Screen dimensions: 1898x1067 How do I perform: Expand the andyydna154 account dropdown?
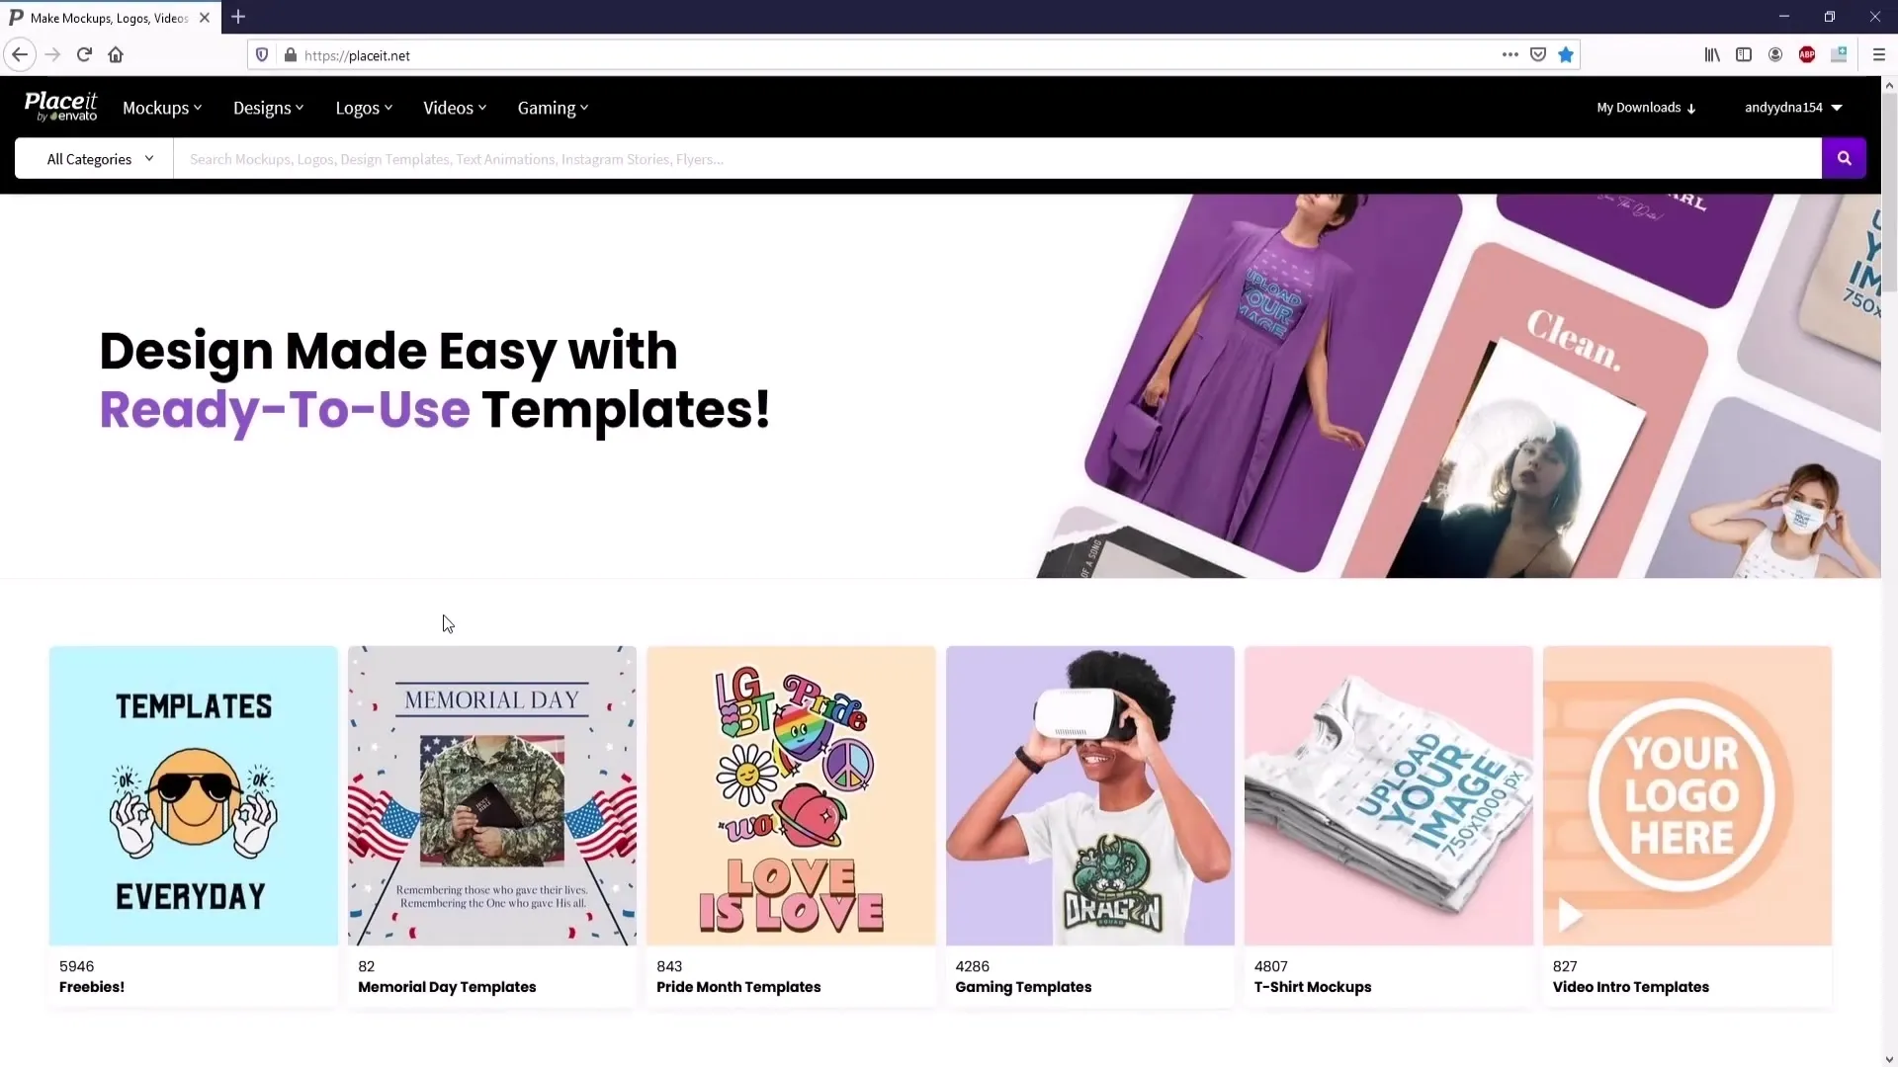pos(1792,107)
